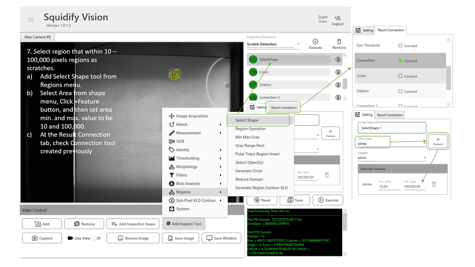
Task: Expand the Measurement submenu
Action: 221,133
